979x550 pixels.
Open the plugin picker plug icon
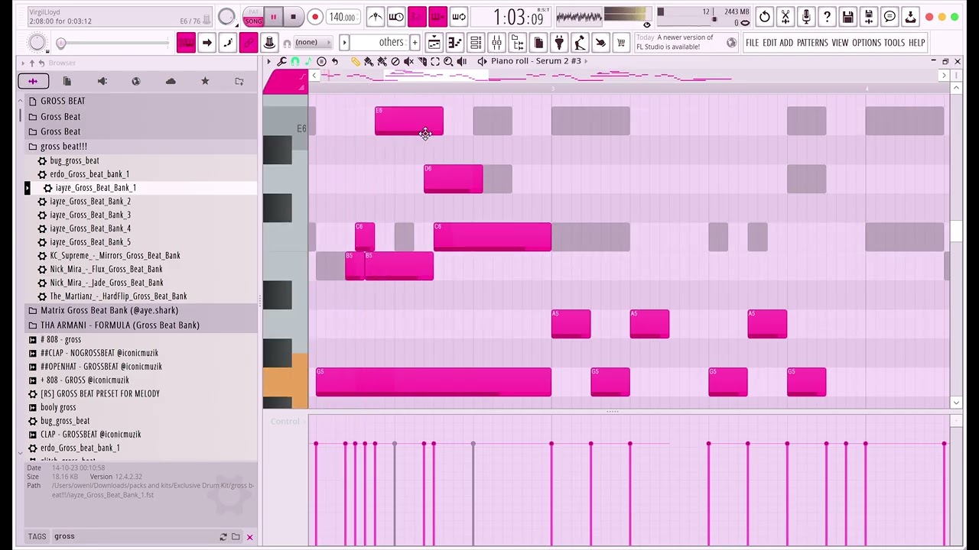click(559, 42)
